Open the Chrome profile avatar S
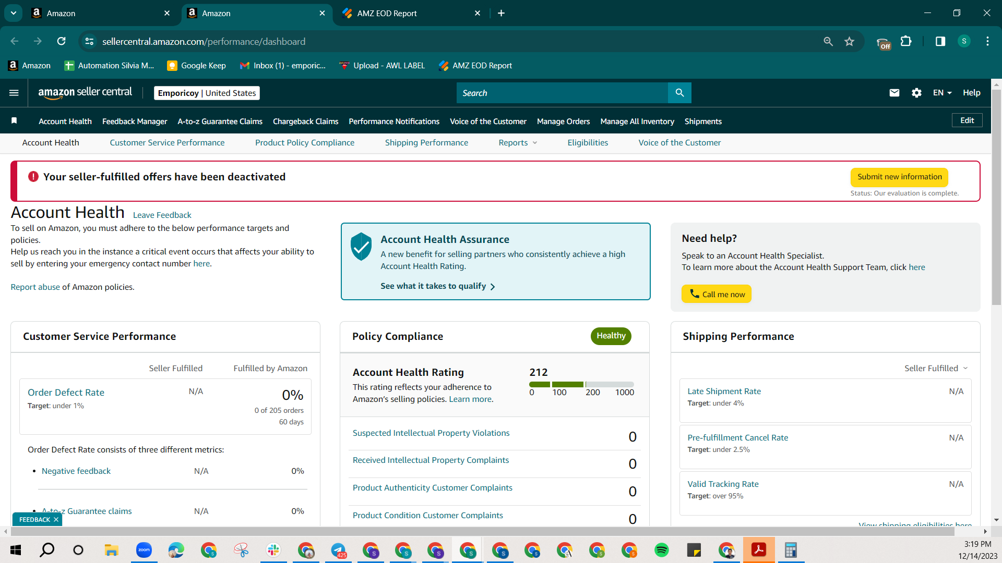The width and height of the screenshot is (1002, 563). (964, 41)
